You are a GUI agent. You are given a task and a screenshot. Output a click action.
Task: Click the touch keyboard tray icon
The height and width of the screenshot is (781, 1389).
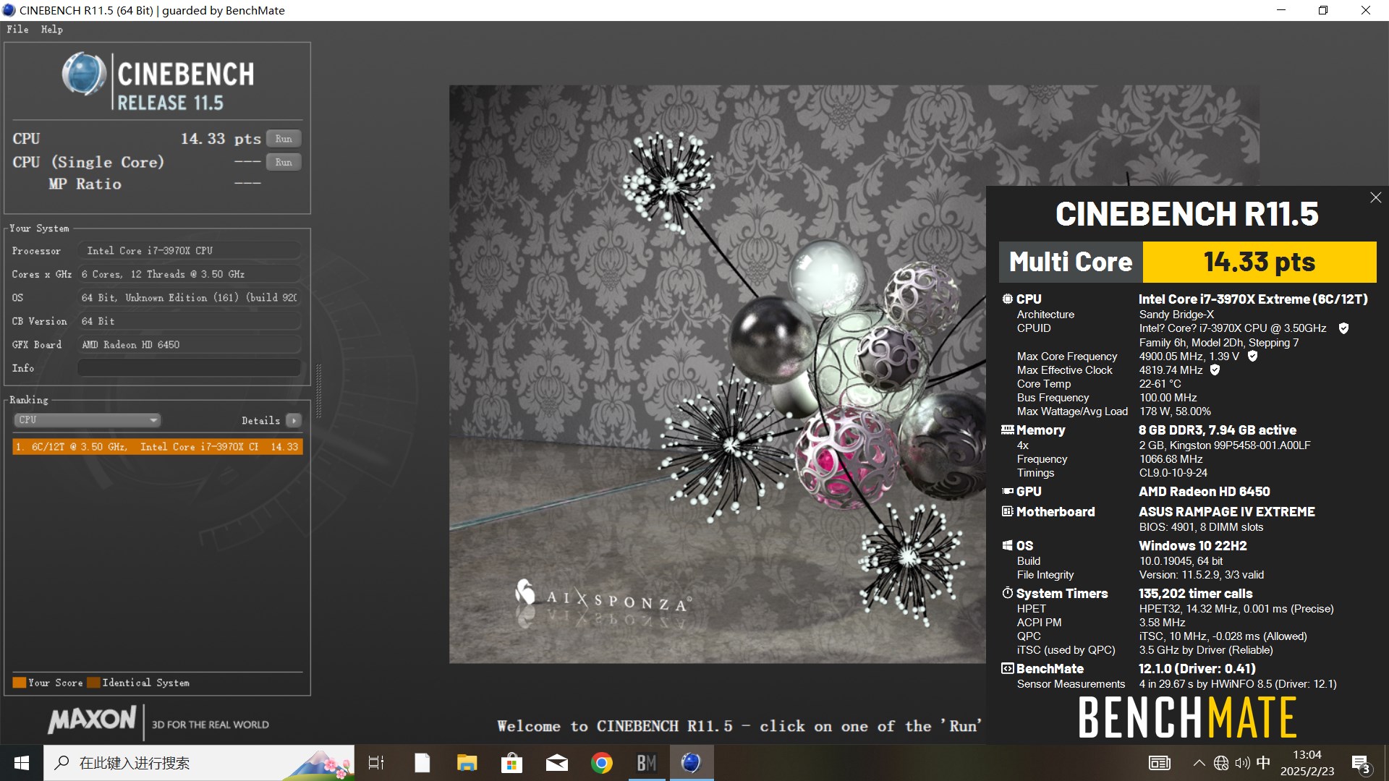pyautogui.click(x=1160, y=763)
